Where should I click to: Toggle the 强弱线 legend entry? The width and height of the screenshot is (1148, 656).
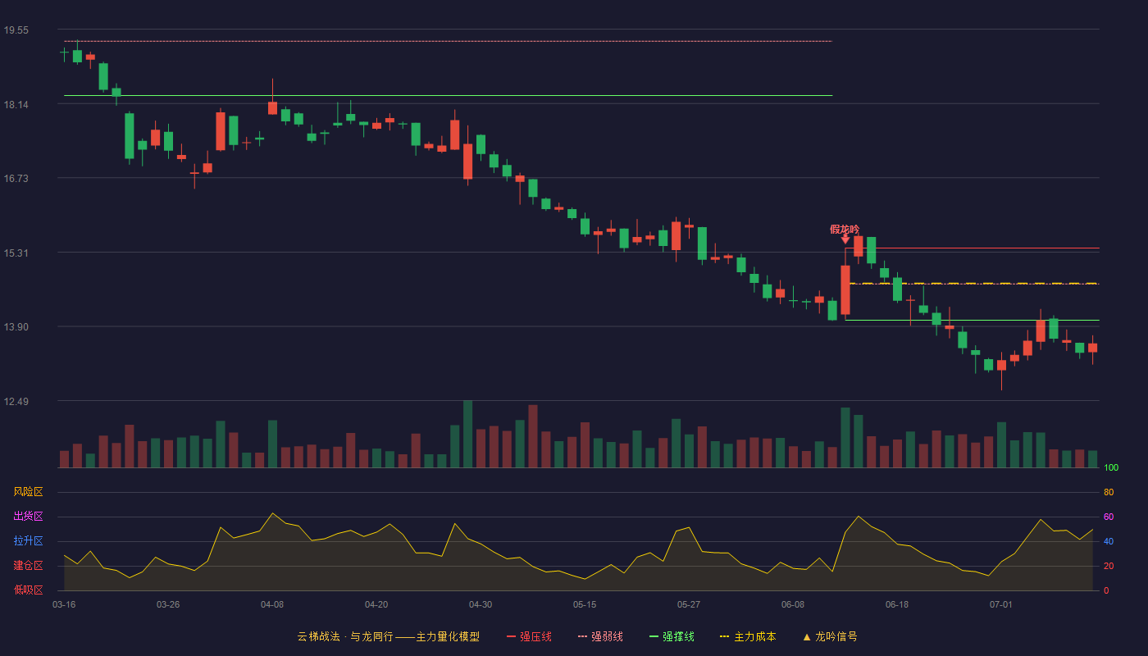pos(600,636)
